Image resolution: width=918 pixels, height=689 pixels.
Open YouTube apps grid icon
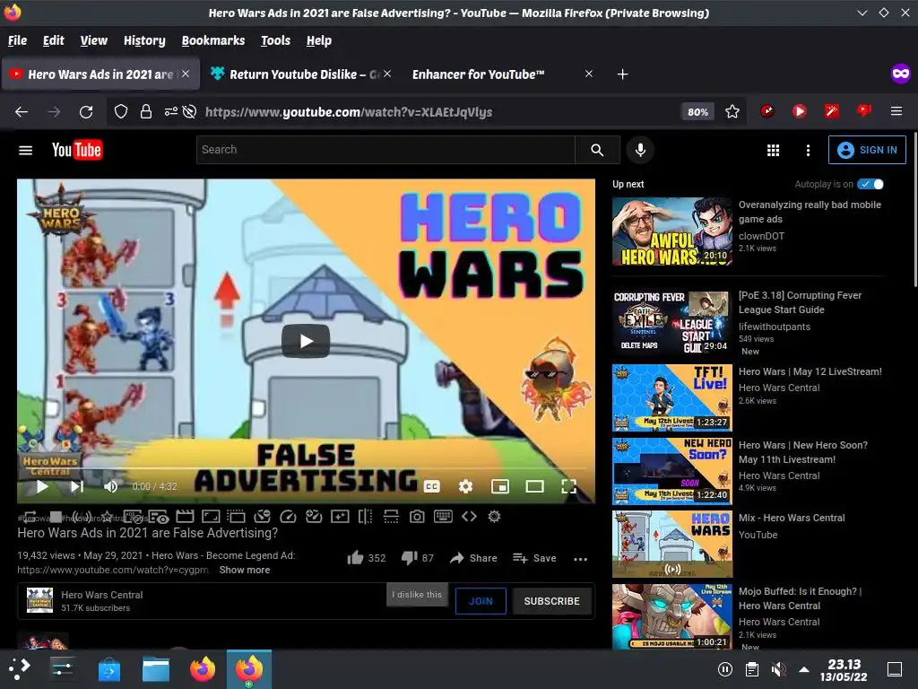pyautogui.click(x=773, y=151)
